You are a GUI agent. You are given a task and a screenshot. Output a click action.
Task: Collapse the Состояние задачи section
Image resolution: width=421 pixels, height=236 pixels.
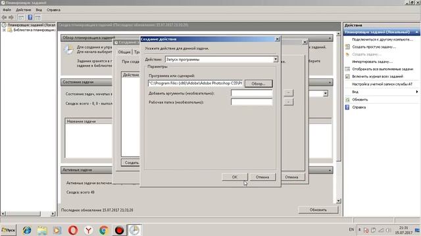(330, 83)
